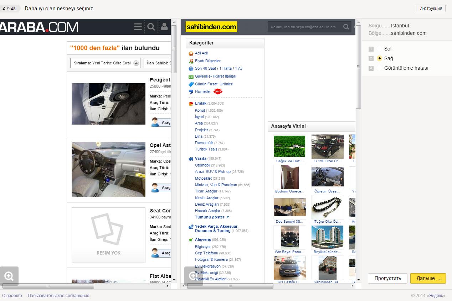
Task: Zoom the left araba.com preview pane
Action: click(x=9, y=276)
